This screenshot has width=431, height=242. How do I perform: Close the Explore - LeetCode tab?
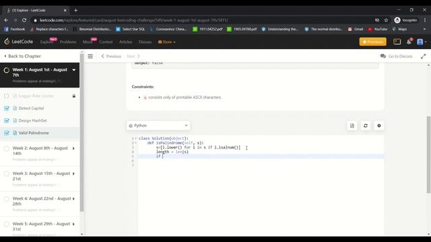(x=65, y=11)
